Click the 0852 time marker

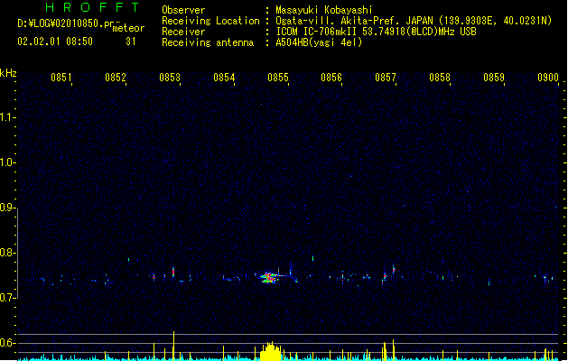116,78
